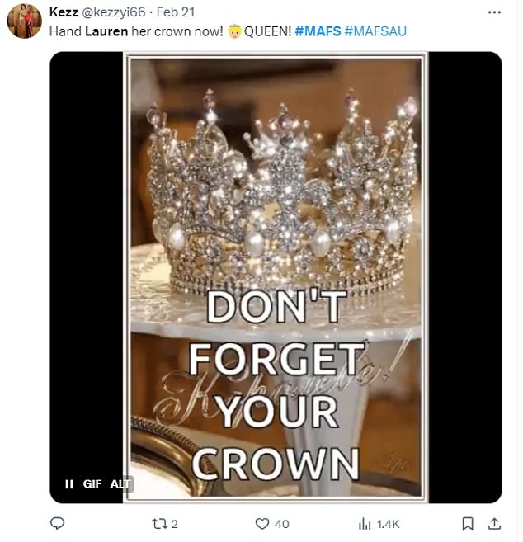This screenshot has width=523, height=542.
Task: Open the three-dot more options menu
Action: pos(494,12)
